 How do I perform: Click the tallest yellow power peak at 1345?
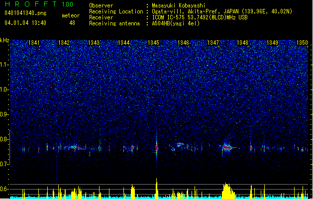click(156, 189)
